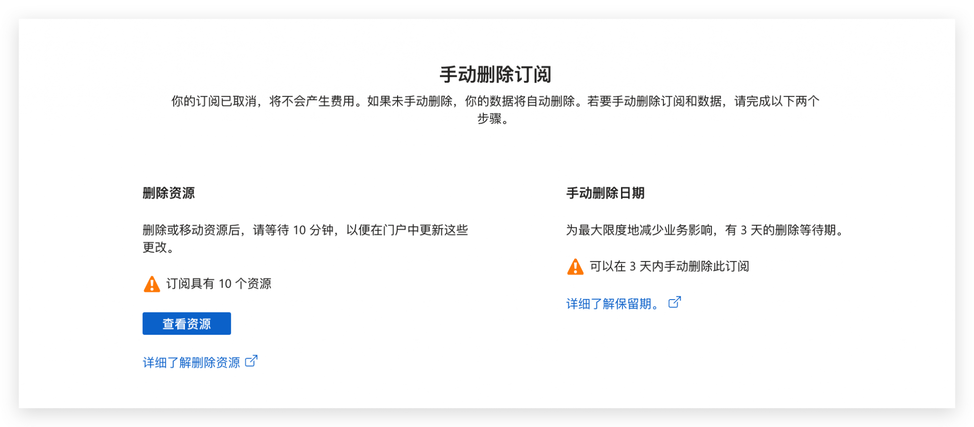Click the 删除或移动资源后 paragraph's first line
Viewport: 974px width, 427px height.
pos(305,230)
